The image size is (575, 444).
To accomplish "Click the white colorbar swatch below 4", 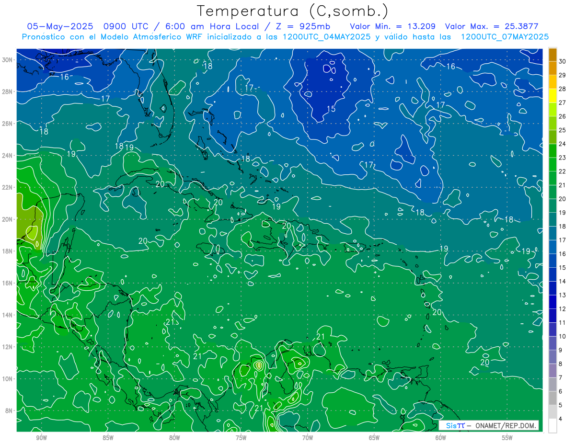I will (552, 426).
